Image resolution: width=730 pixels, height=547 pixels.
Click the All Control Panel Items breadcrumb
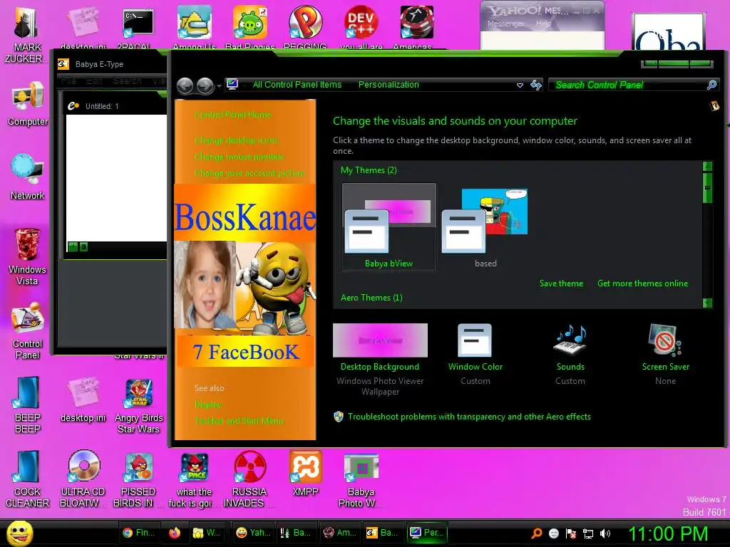pyautogui.click(x=297, y=85)
